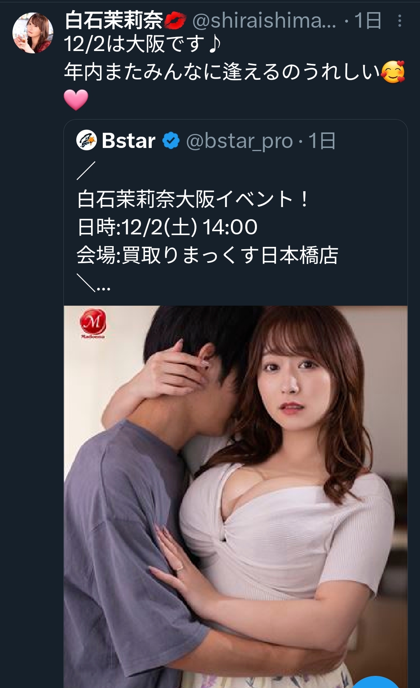This screenshot has height=688, width=420.
Task: Expand the truncated quoted tweet ellipsis
Action: point(103,289)
